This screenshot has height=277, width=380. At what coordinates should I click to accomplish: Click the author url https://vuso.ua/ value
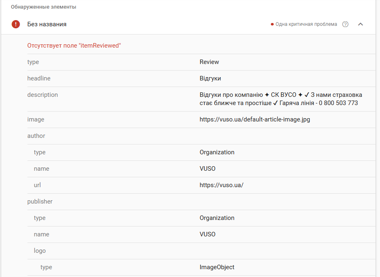tap(221, 185)
